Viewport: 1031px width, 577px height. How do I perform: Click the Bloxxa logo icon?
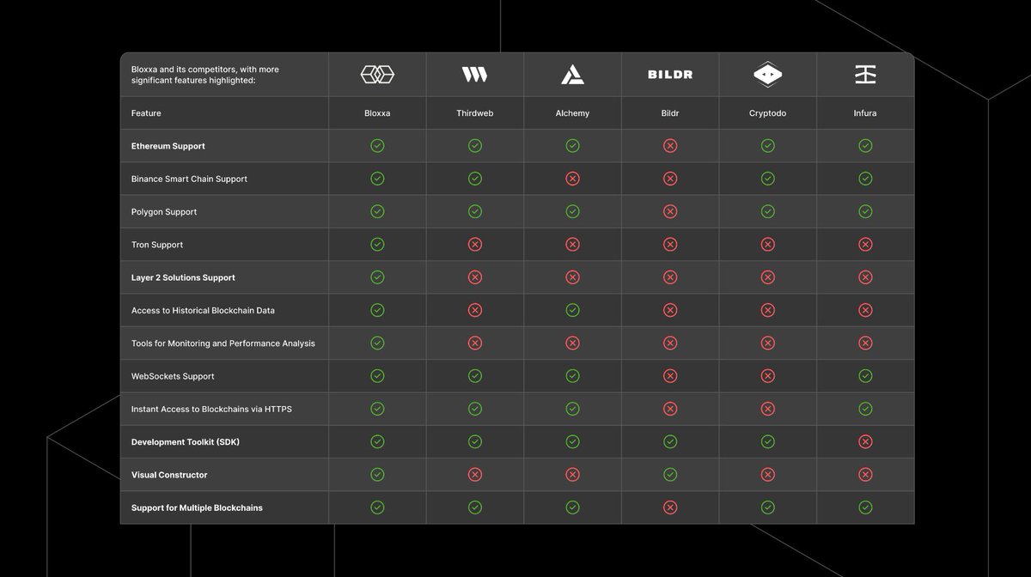point(377,75)
